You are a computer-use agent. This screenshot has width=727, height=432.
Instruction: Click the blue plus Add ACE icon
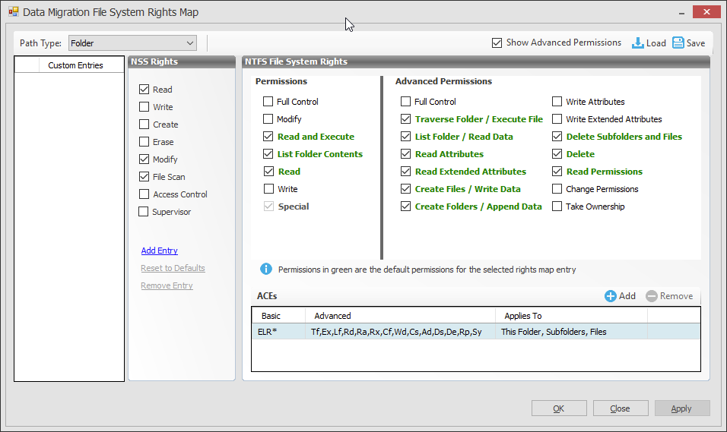(x=610, y=296)
